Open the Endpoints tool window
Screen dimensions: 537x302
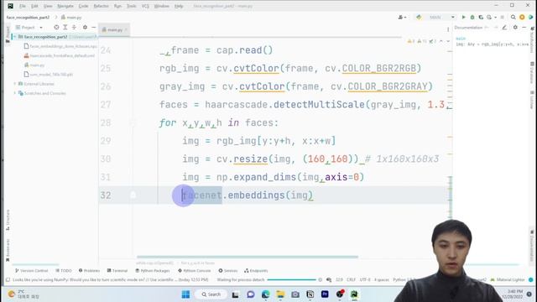tap(256, 270)
